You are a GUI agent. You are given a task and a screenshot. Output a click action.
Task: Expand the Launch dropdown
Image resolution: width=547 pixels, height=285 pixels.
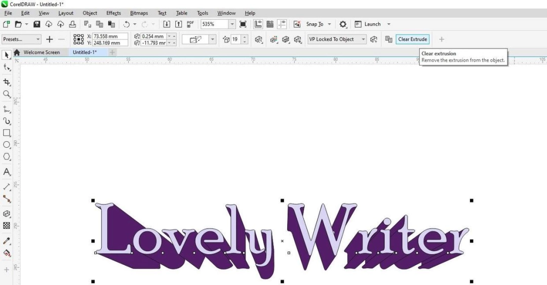tap(388, 24)
